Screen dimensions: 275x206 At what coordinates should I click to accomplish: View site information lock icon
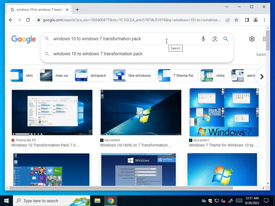click(x=39, y=20)
